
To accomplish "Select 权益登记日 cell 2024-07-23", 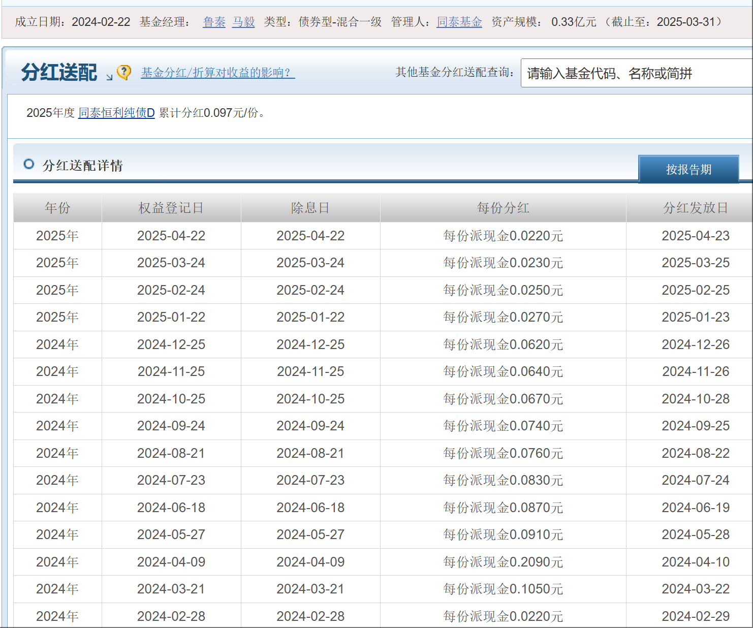I will tap(171, 480).
